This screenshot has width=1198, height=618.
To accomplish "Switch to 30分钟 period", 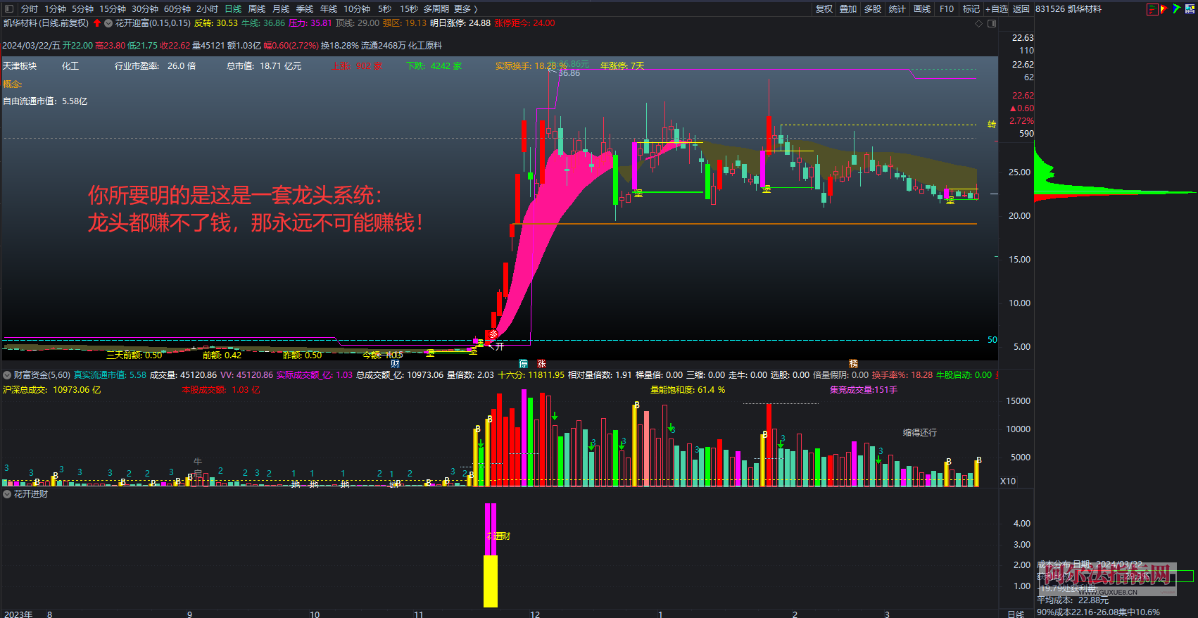I will [x=144, y=8].
